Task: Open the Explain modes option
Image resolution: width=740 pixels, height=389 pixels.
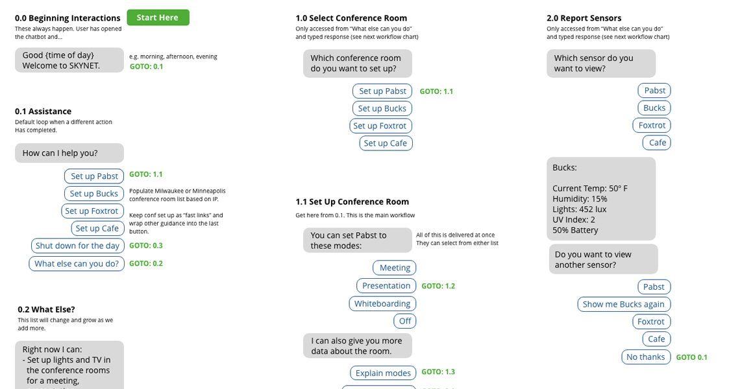Action: pos(383,373)
